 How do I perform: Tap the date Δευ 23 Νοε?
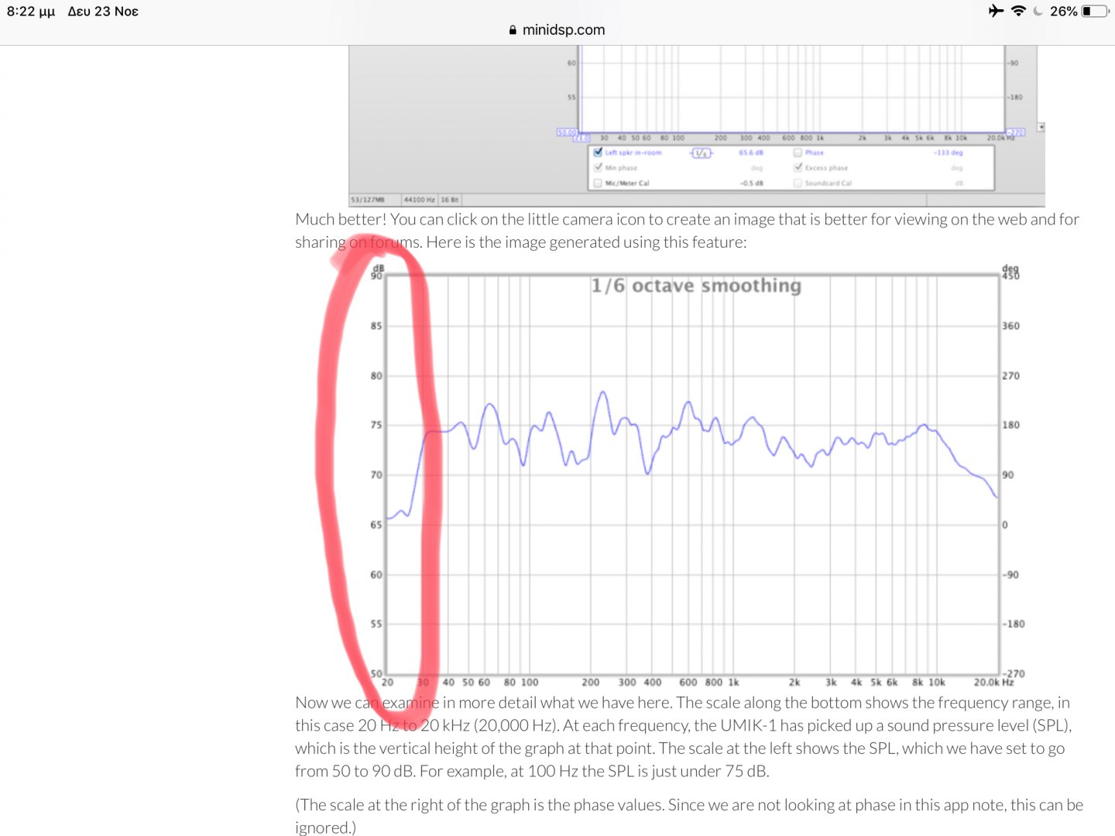103,12
